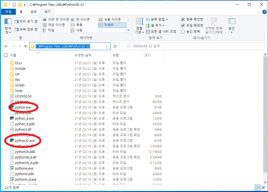Select 타일 tiles layout
This screenshot has height=192, width=268.
coord(49,30)
